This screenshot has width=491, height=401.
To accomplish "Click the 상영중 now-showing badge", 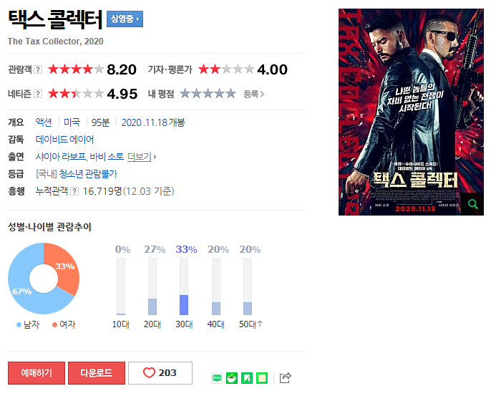I will (125, 19).
